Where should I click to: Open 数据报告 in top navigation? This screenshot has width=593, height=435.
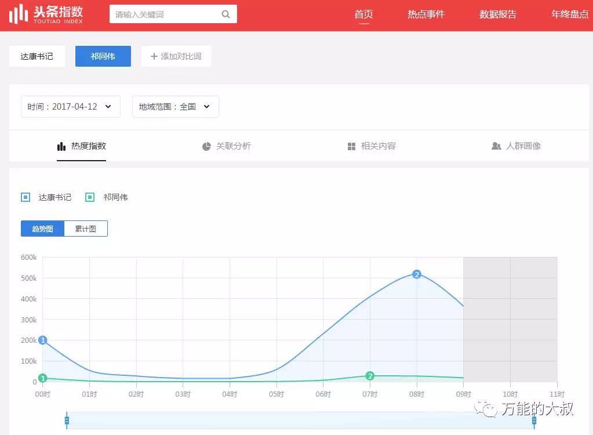point(498,14)
